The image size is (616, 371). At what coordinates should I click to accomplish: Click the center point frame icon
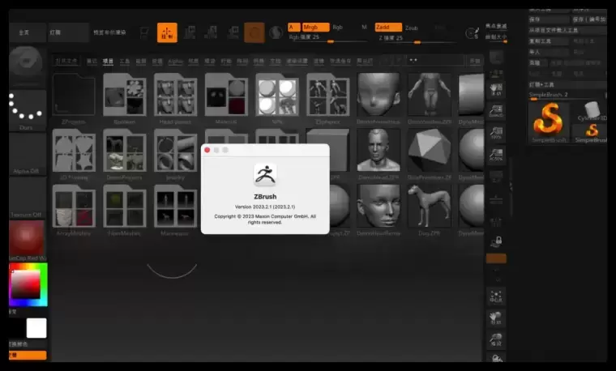496,296
